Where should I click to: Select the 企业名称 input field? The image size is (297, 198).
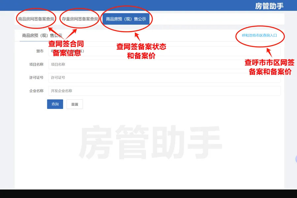pos(164,91)
